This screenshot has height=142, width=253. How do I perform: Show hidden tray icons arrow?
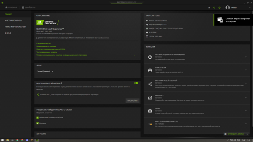pyautogui.click(x=228, y=140)
